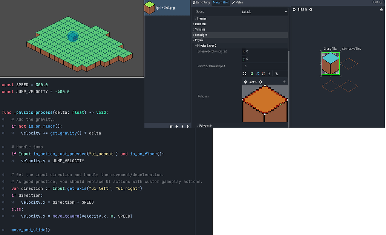Select the green add polygon point tool

click(252, 74)
